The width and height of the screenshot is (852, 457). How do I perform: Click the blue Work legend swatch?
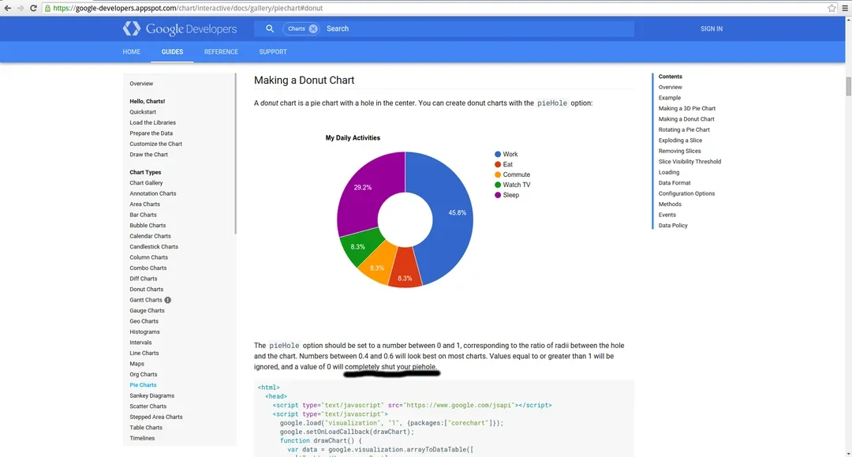pos(498,155)
